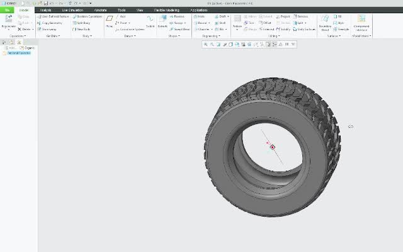Click Zoom In on graphics toolbar
The width and height of the screenshot is (403, 252).
206,45
